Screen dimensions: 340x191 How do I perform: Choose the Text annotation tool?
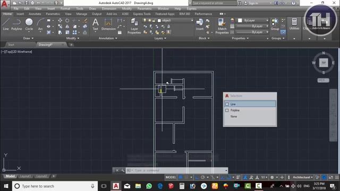(x=96, y=24)
